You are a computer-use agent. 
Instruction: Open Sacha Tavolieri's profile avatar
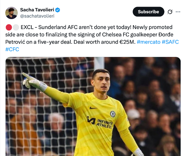tap(11, 13)
